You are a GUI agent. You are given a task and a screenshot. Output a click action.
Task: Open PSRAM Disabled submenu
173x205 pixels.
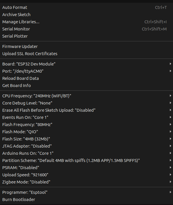click(x=86, y=168)
